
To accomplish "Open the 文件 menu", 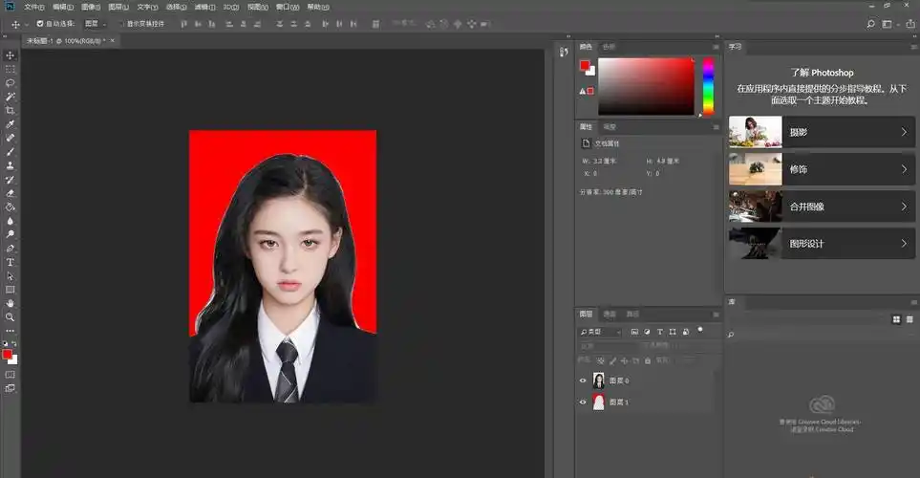I will click(34, 7).
